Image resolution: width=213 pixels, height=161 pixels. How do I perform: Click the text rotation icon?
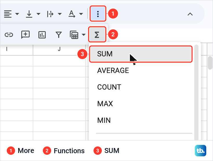click(x=72, y=14)
